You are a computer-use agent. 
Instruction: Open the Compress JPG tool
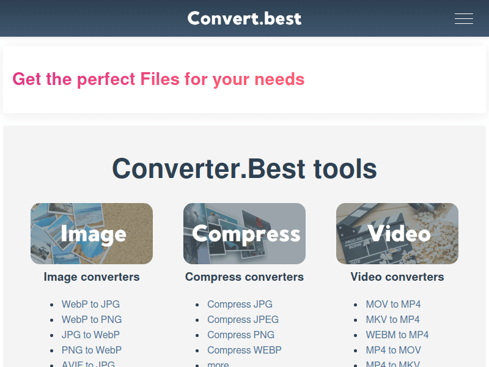coord(240,304)
